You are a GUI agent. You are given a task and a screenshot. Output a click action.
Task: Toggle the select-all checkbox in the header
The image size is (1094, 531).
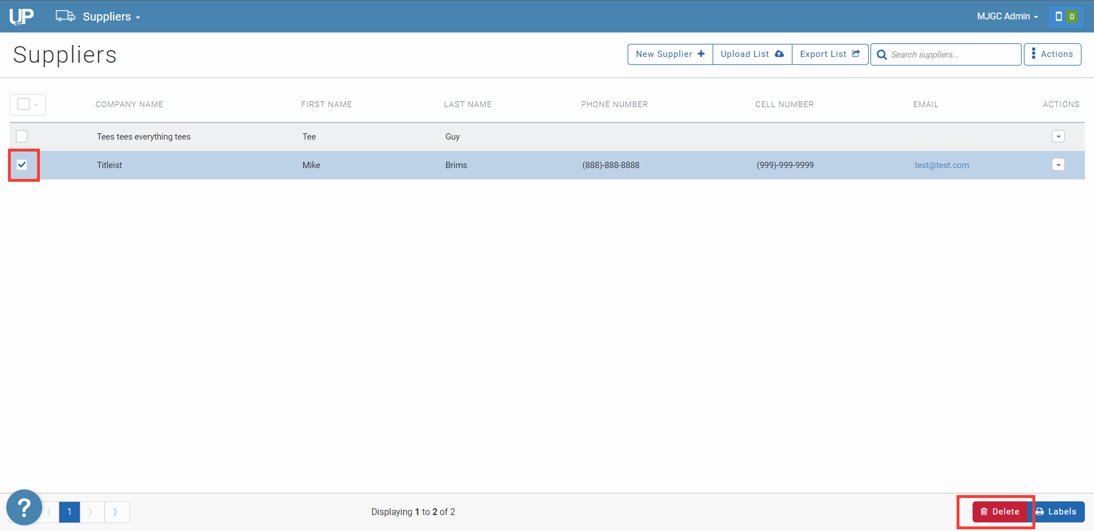point(23,104)
